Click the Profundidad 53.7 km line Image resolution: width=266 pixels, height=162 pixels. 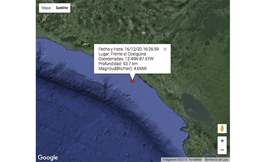click(x=118, y=64)
